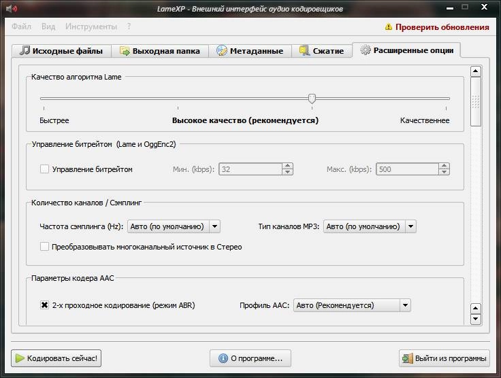Click the lower scrollbar up arrow button
This screenshot has width=501, height=378.
click(476, 308)
